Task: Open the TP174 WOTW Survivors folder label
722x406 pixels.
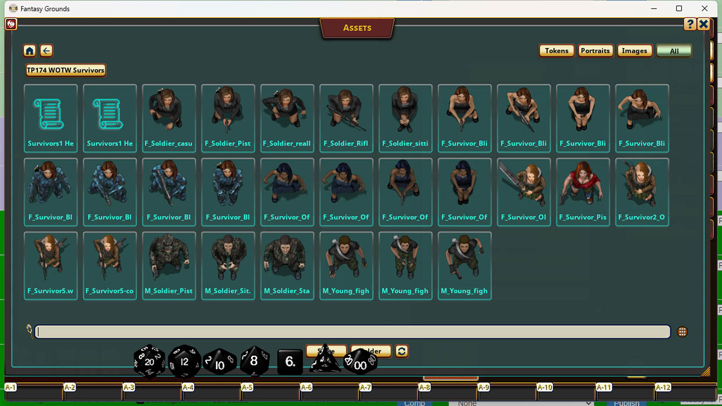Action: coord(65,70)
